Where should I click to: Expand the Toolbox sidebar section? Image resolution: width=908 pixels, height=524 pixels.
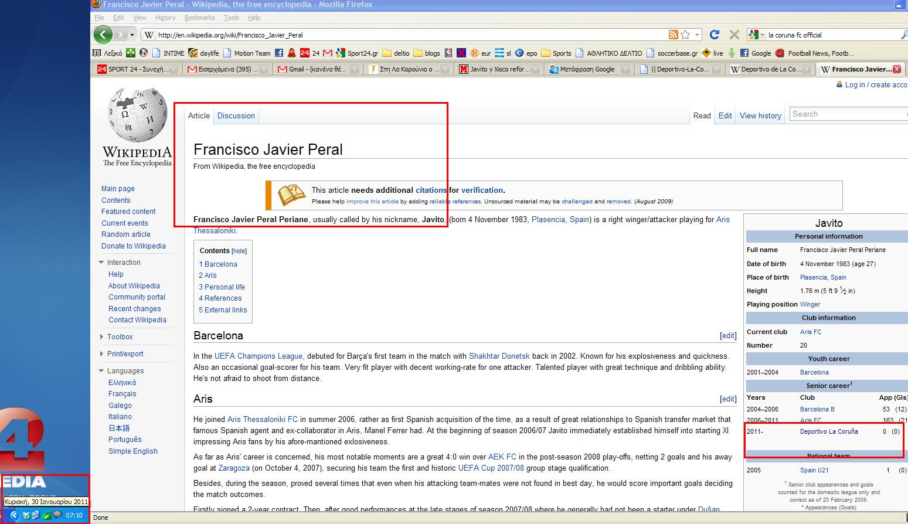click(101, 337)
